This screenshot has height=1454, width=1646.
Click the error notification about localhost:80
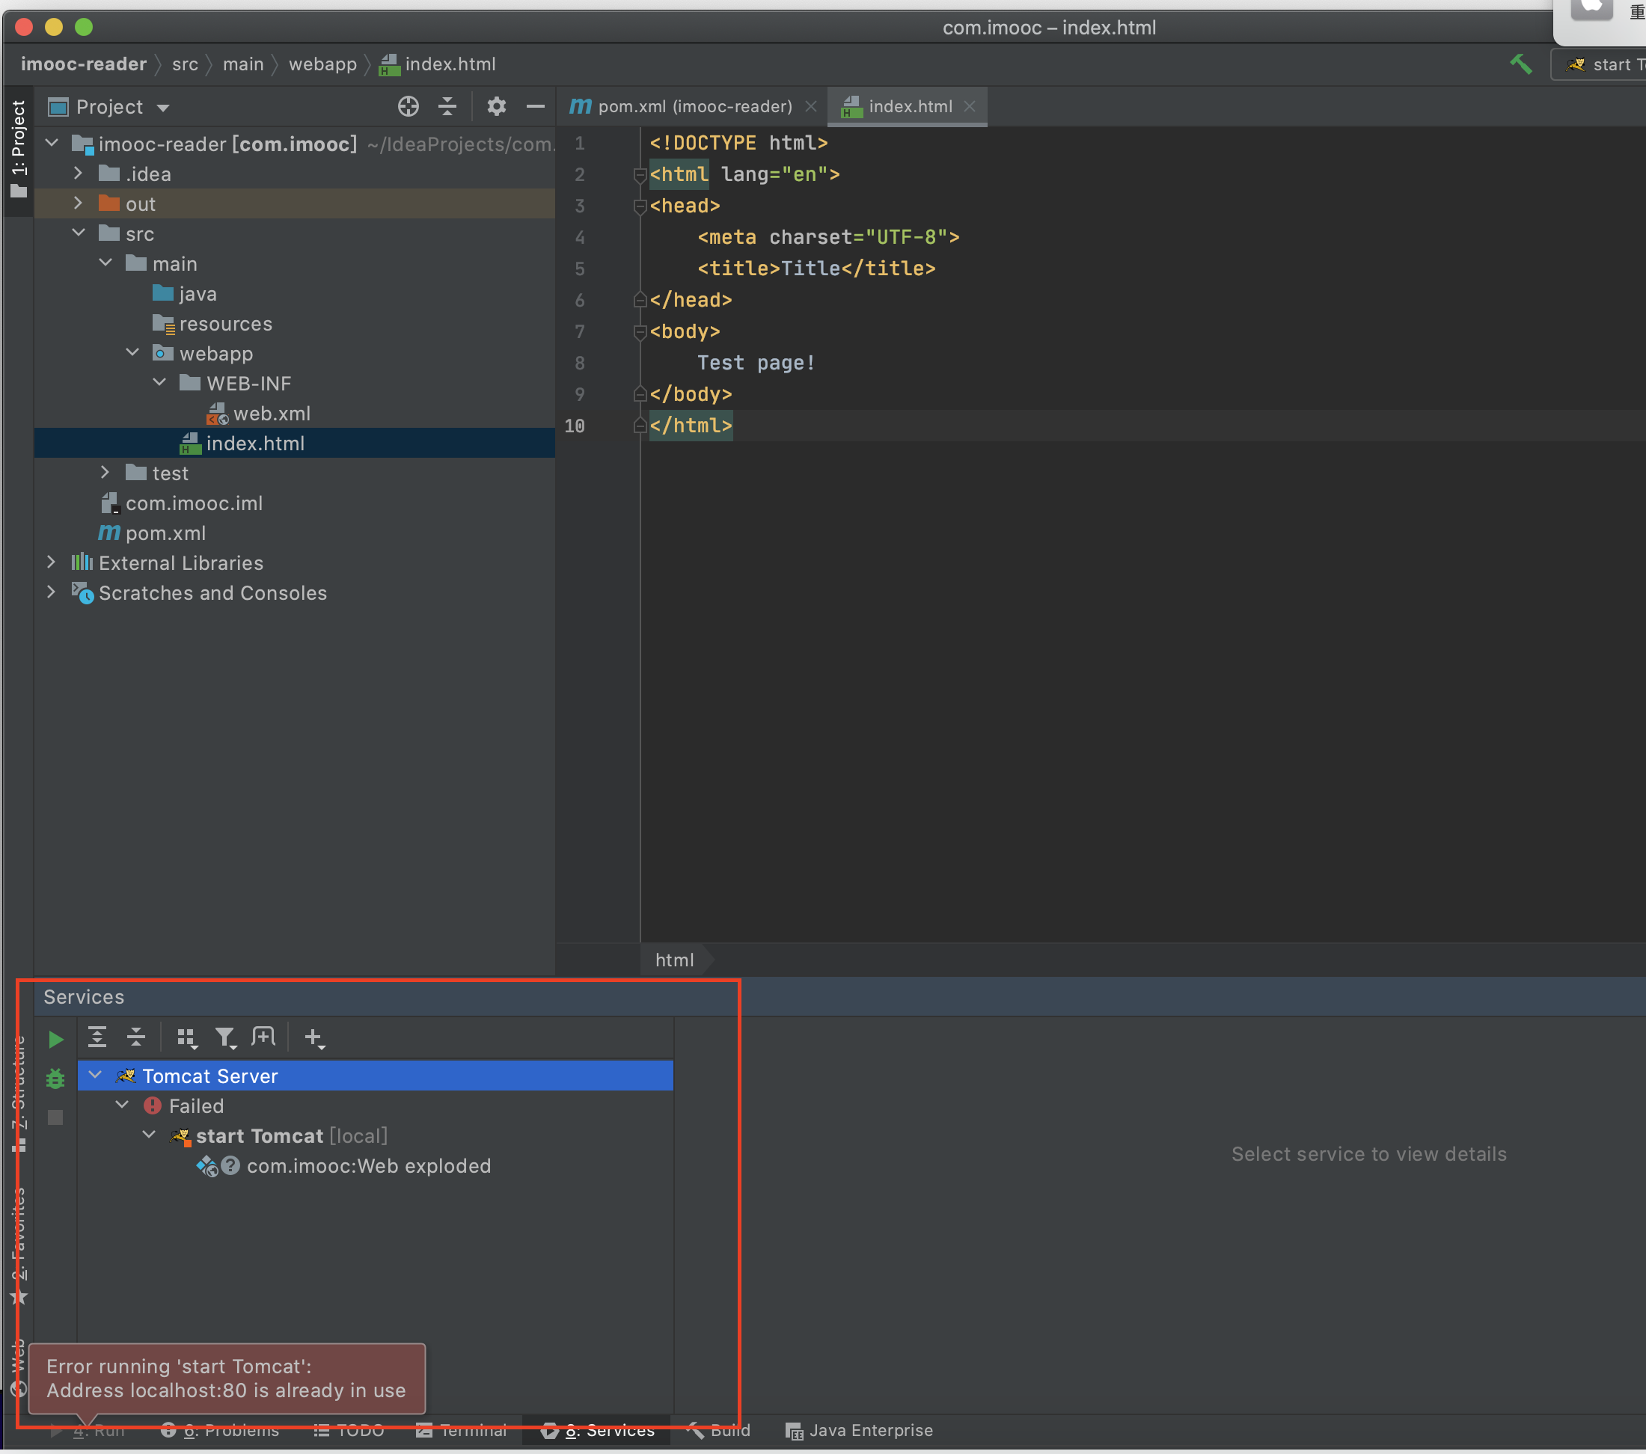227,1378
